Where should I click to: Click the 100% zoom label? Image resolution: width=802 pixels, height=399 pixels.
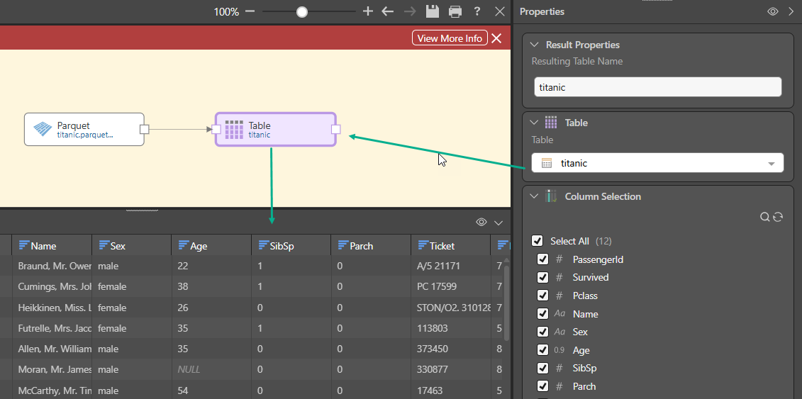pos(226,12)
